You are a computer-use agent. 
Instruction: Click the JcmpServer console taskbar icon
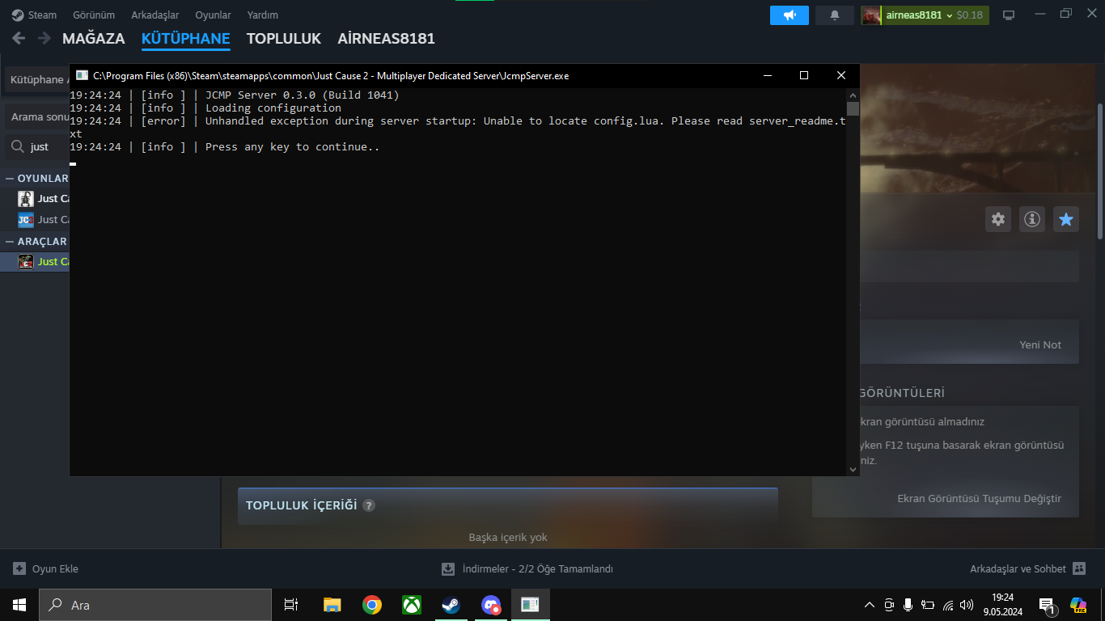pyautogui.click(x=530, y=605)
